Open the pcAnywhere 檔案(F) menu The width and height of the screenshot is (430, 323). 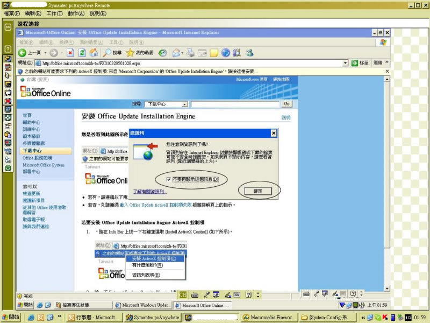click(x=12, y=13)
